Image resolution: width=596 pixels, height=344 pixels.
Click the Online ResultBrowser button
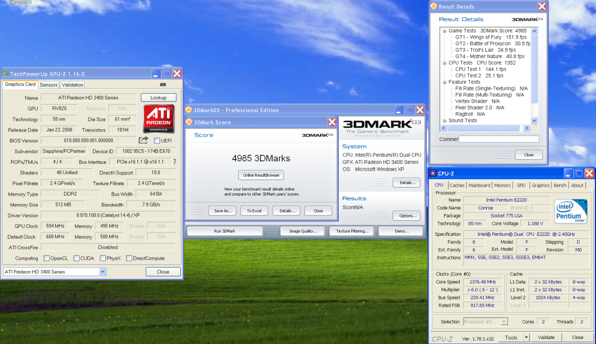coord(261,175)
